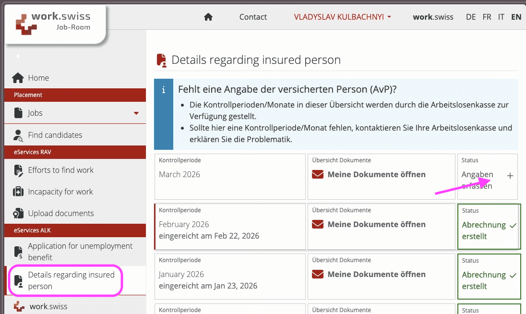Image resolution: width=526 pixels, height=314 pixels.
Task: Go to Contact page
Action: point(253,17)
